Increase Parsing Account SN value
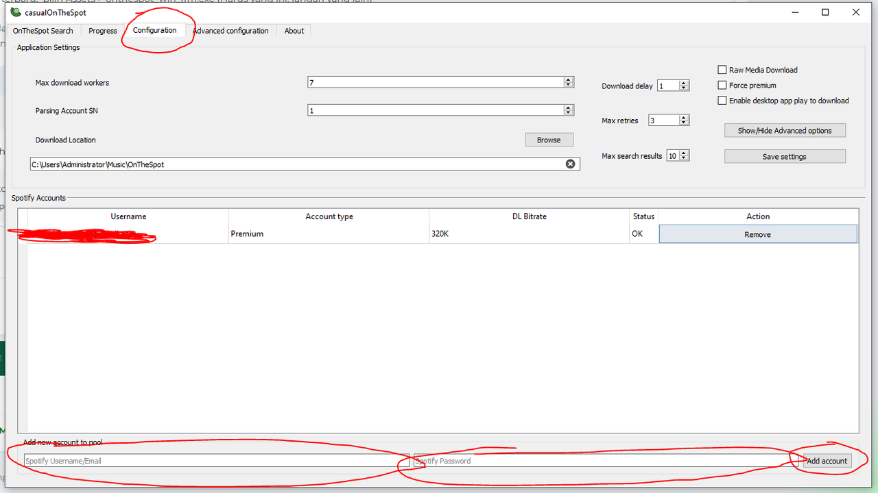878x493 pixels. coord(568,108)
